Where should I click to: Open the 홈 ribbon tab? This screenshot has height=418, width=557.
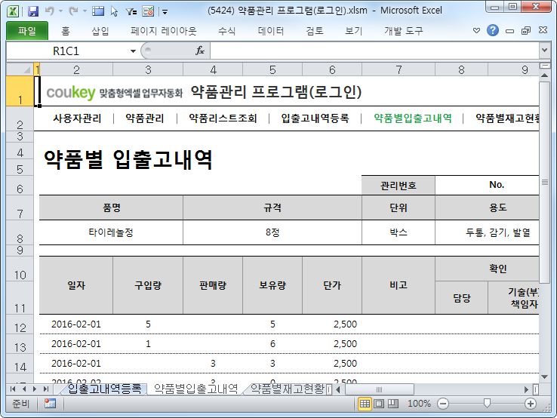[66, 31]
